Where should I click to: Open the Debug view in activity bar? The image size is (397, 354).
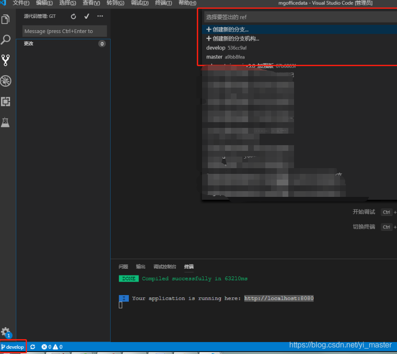(x=6, y=81)
